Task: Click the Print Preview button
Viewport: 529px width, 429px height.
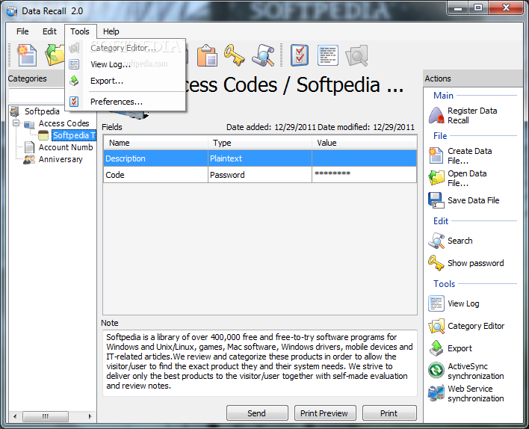Action: coord(325,413)
